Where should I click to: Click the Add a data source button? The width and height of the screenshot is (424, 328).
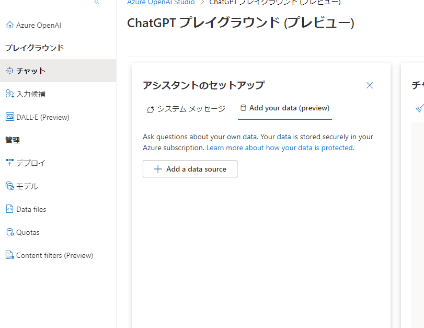pos(190,169)
